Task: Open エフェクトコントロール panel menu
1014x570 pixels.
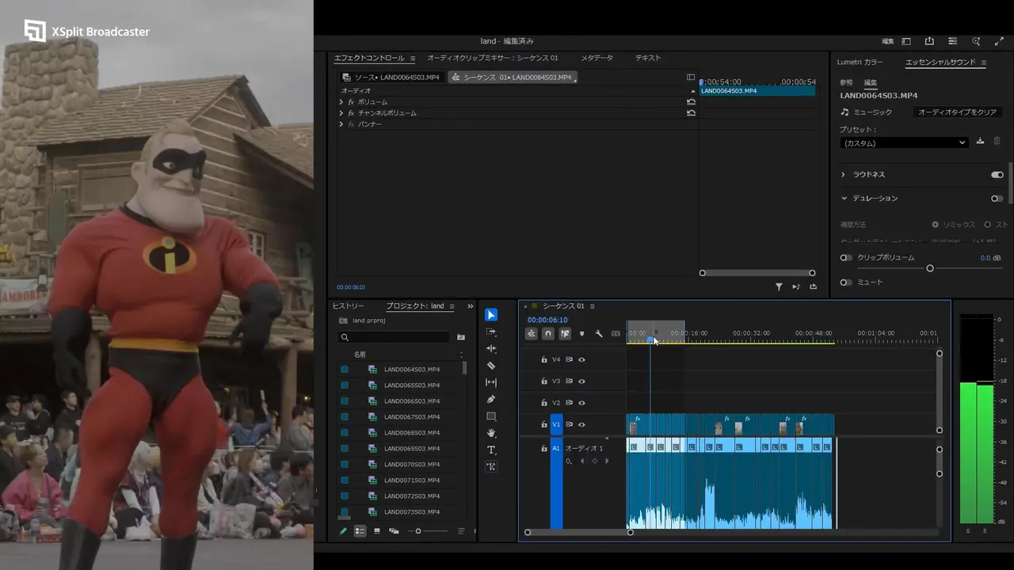Action: (413, 59)
